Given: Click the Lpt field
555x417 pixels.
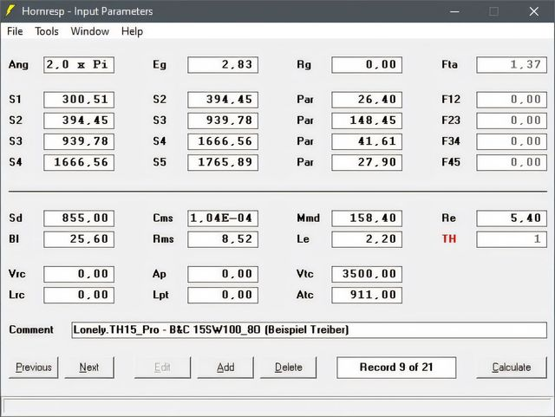Looking at the screenshot, I should tap(223, 295).
